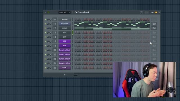Click the guitar volume knob
The width and height of the screenshot is (180, 101).
tap(50, 28)
